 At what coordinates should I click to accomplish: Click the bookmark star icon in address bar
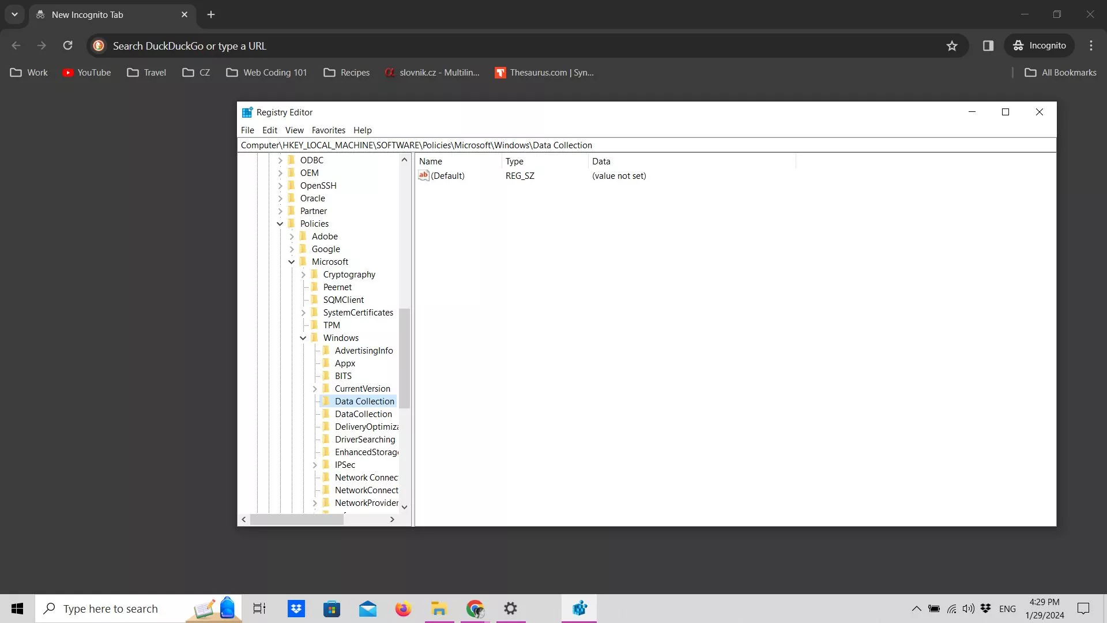pos(952,46)
